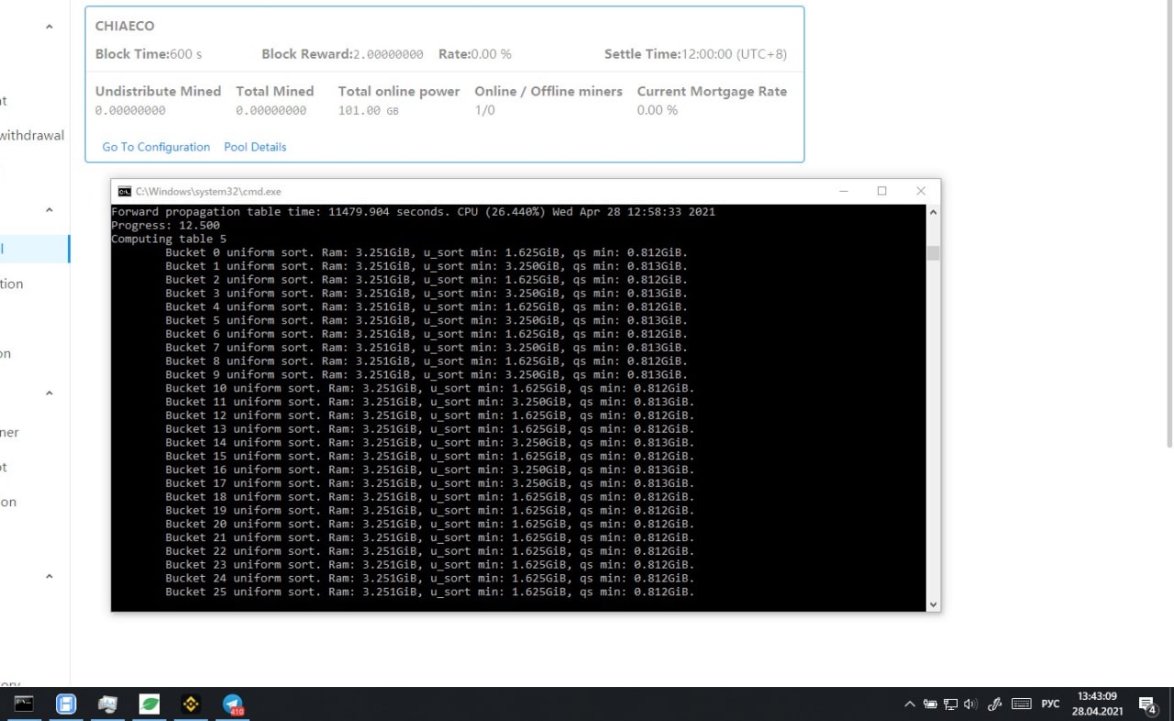Click the Bucket 25 uniform sort line
Screen dimensions: 1174x721
pos(430,592)
